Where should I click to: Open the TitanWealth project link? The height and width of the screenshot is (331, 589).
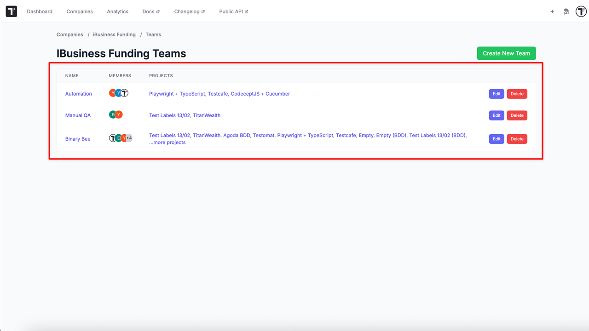point(207,115)
